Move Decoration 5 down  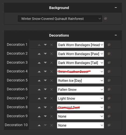click(45, 80)
